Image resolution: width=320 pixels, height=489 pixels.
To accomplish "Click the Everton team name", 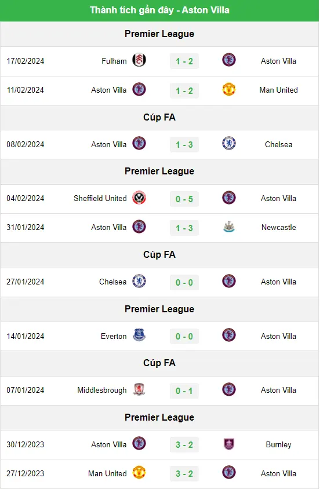I will coord(114,336).
